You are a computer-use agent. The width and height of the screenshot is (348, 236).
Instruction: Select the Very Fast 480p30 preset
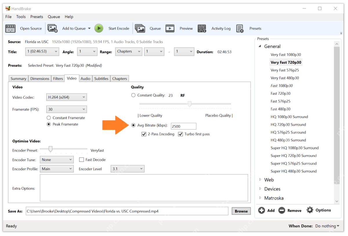(285, 78)
